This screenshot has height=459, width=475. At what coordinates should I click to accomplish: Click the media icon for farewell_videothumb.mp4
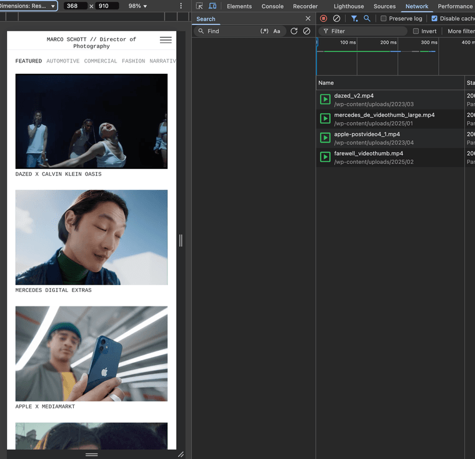(x=326, y=157)
